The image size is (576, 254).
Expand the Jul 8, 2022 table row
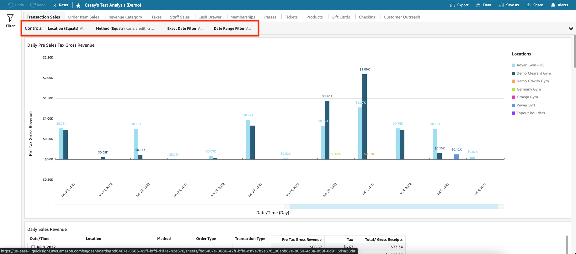pos(33,247)
